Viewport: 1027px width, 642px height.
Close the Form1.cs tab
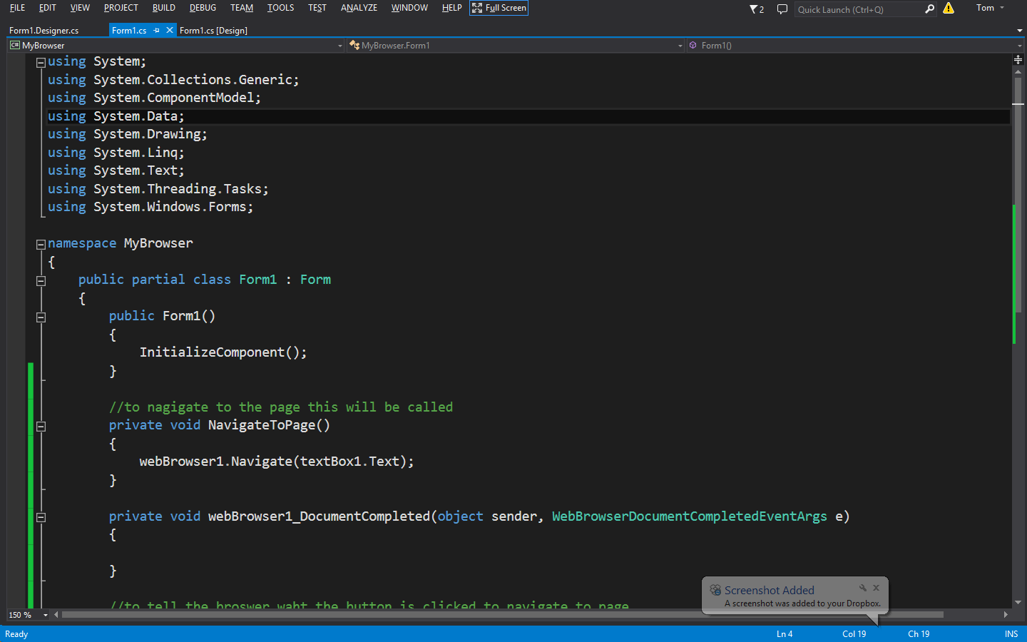tap(170, 30)
